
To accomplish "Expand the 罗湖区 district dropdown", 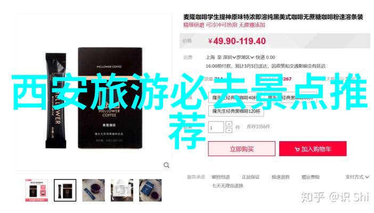I will point(245,58).
